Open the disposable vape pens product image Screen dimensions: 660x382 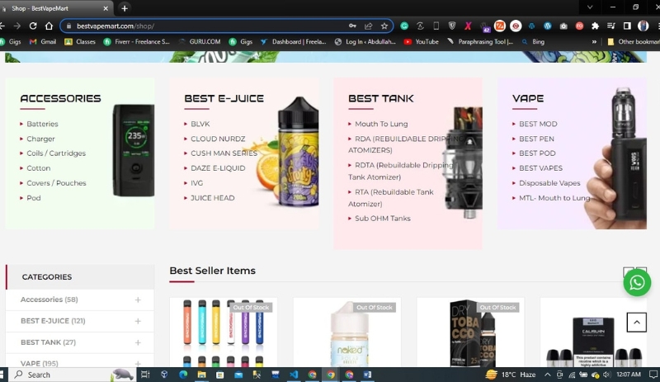(x=223, y=332)
